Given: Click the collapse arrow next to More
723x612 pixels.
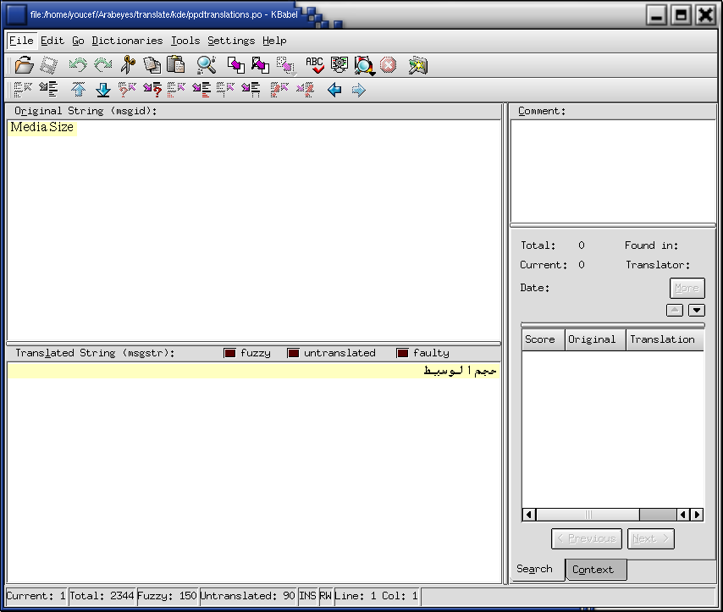Looking at the screenshot, I should (674, 310).
